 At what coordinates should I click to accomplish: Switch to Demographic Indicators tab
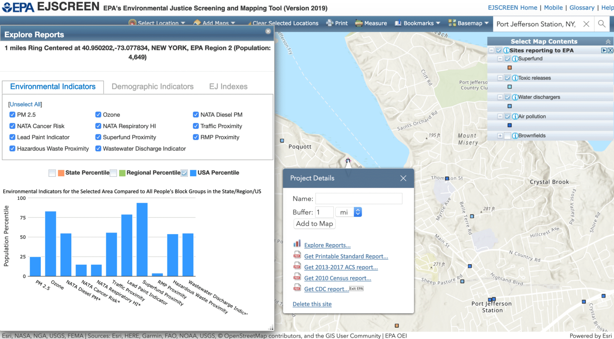152,87
